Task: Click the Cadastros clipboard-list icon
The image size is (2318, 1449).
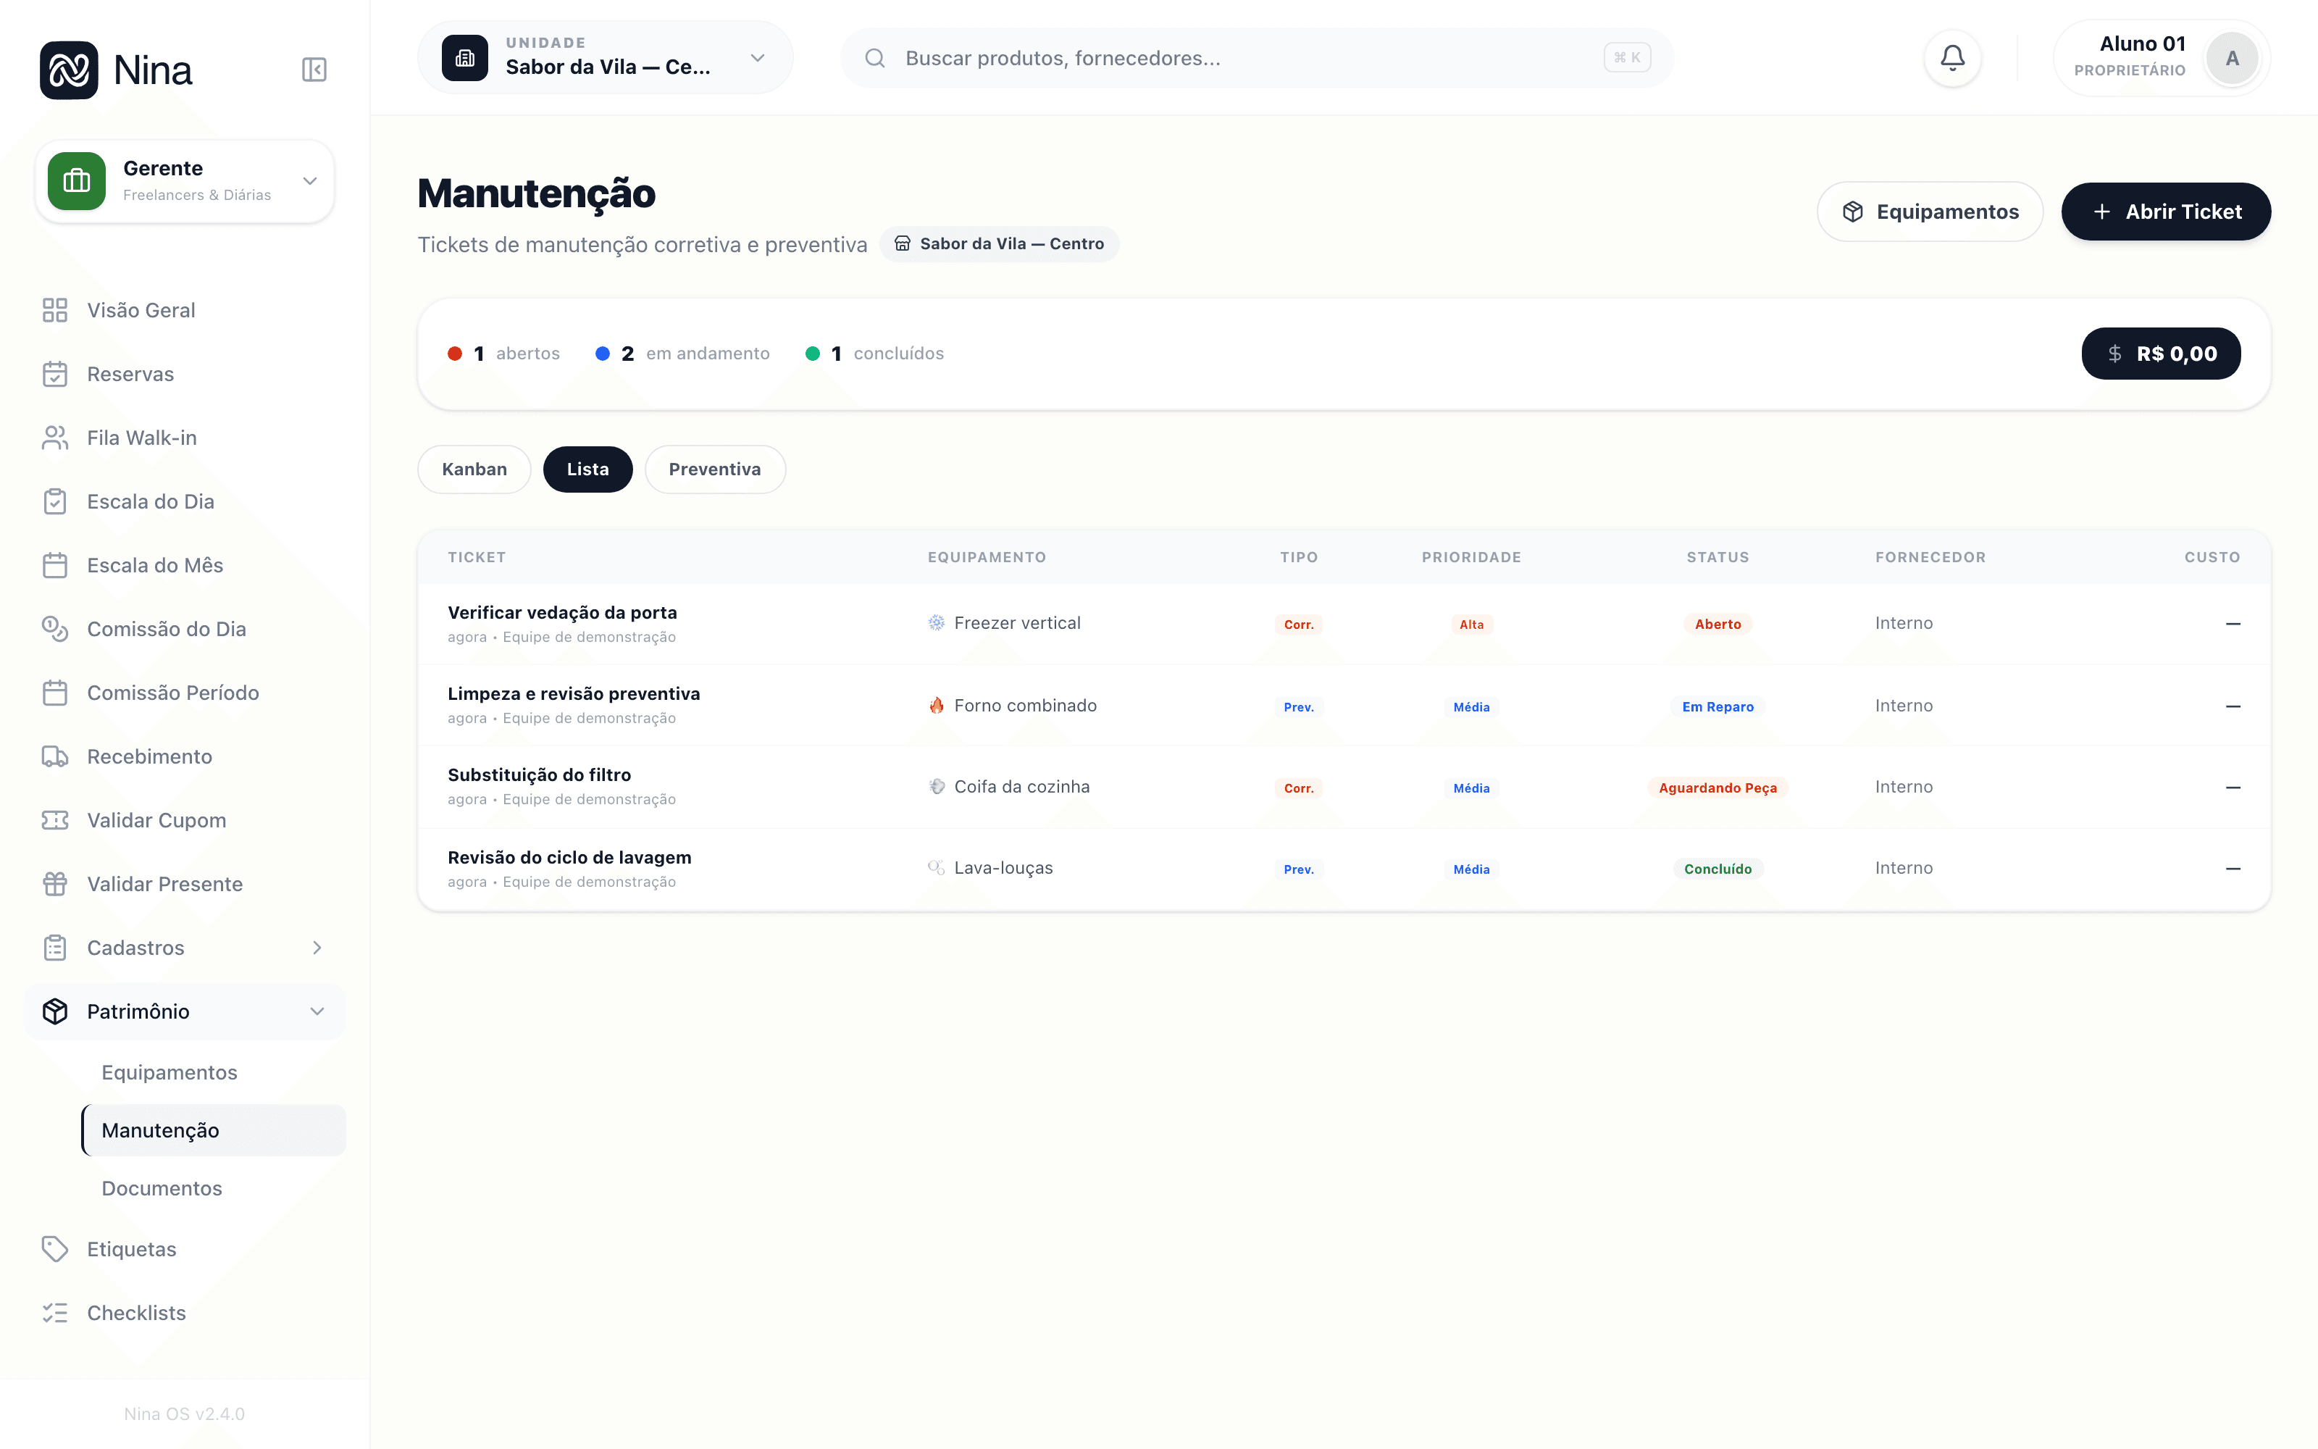Action: (54, 948)
